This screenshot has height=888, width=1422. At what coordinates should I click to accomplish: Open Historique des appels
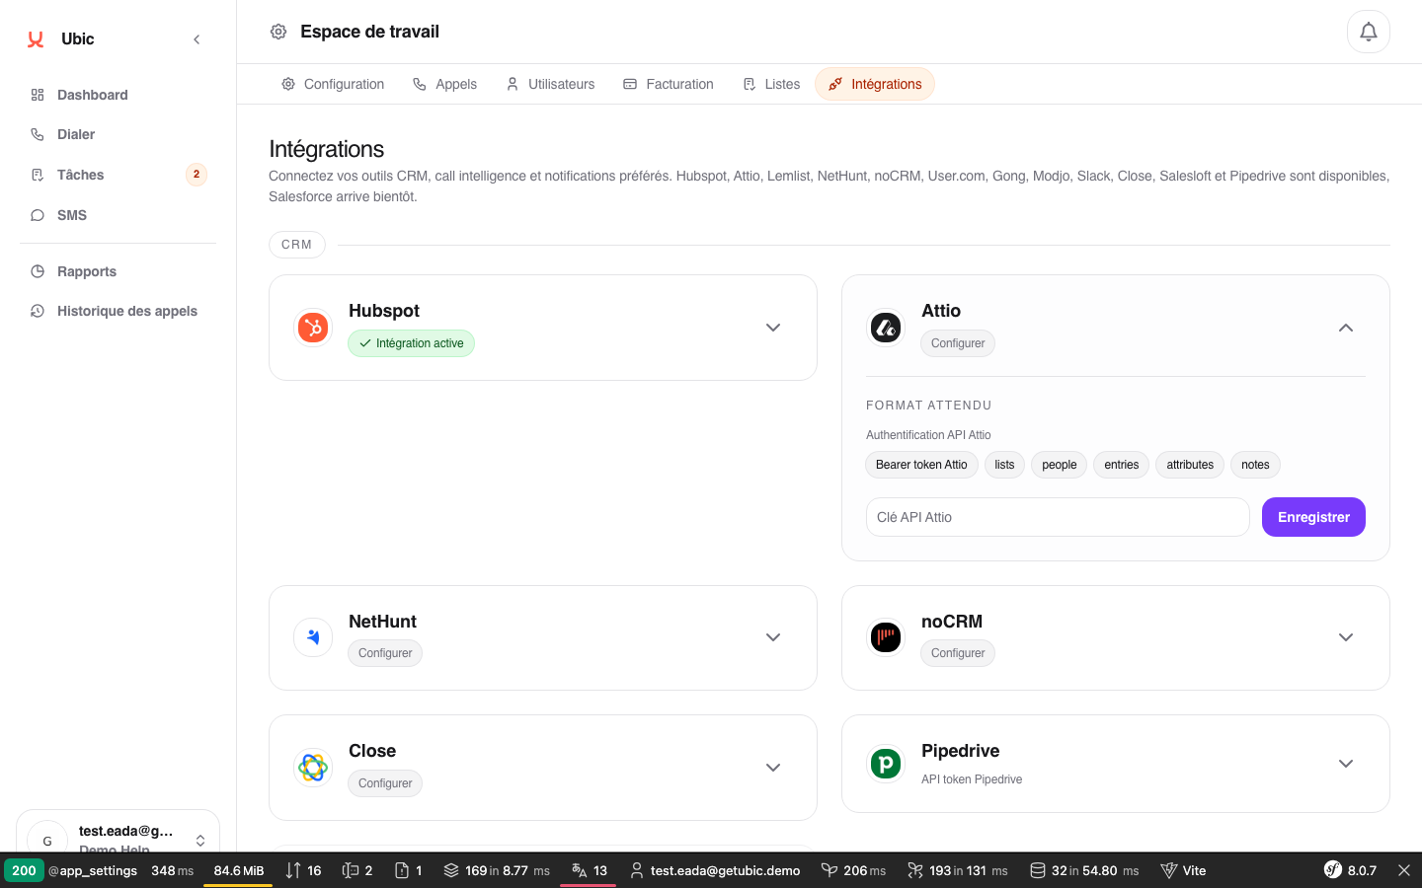tap(118, 311)
